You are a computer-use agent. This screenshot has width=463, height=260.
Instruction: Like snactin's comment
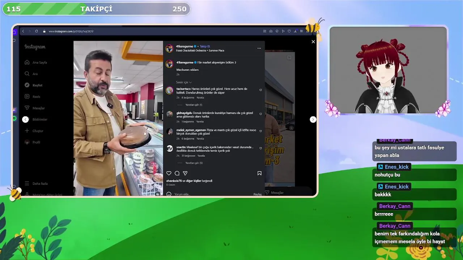[260, 148]
